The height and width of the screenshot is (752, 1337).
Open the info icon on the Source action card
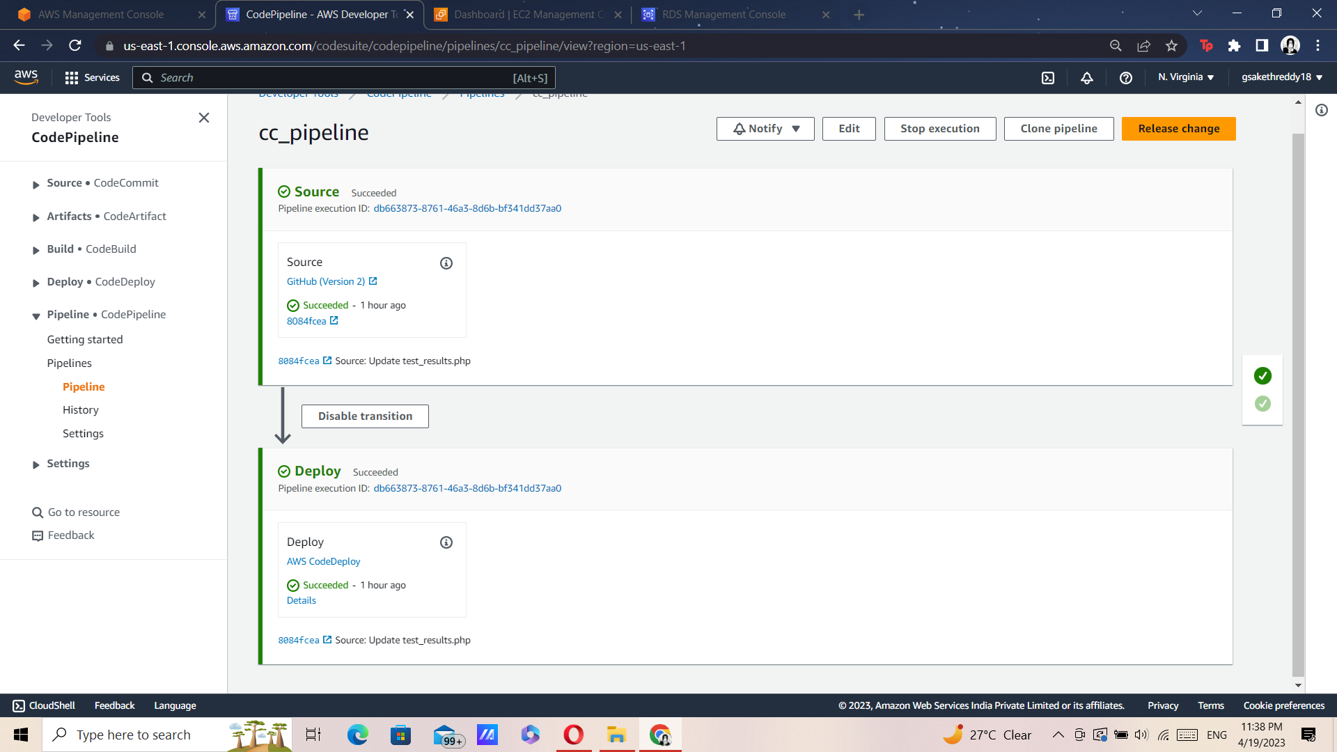446,263
